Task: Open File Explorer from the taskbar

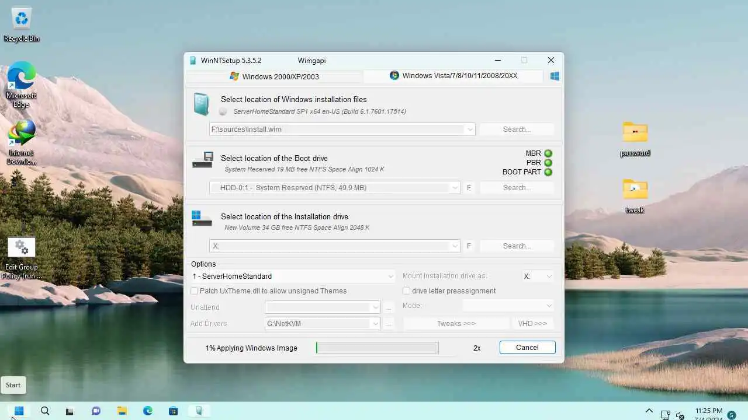Action: pos(122,411)
